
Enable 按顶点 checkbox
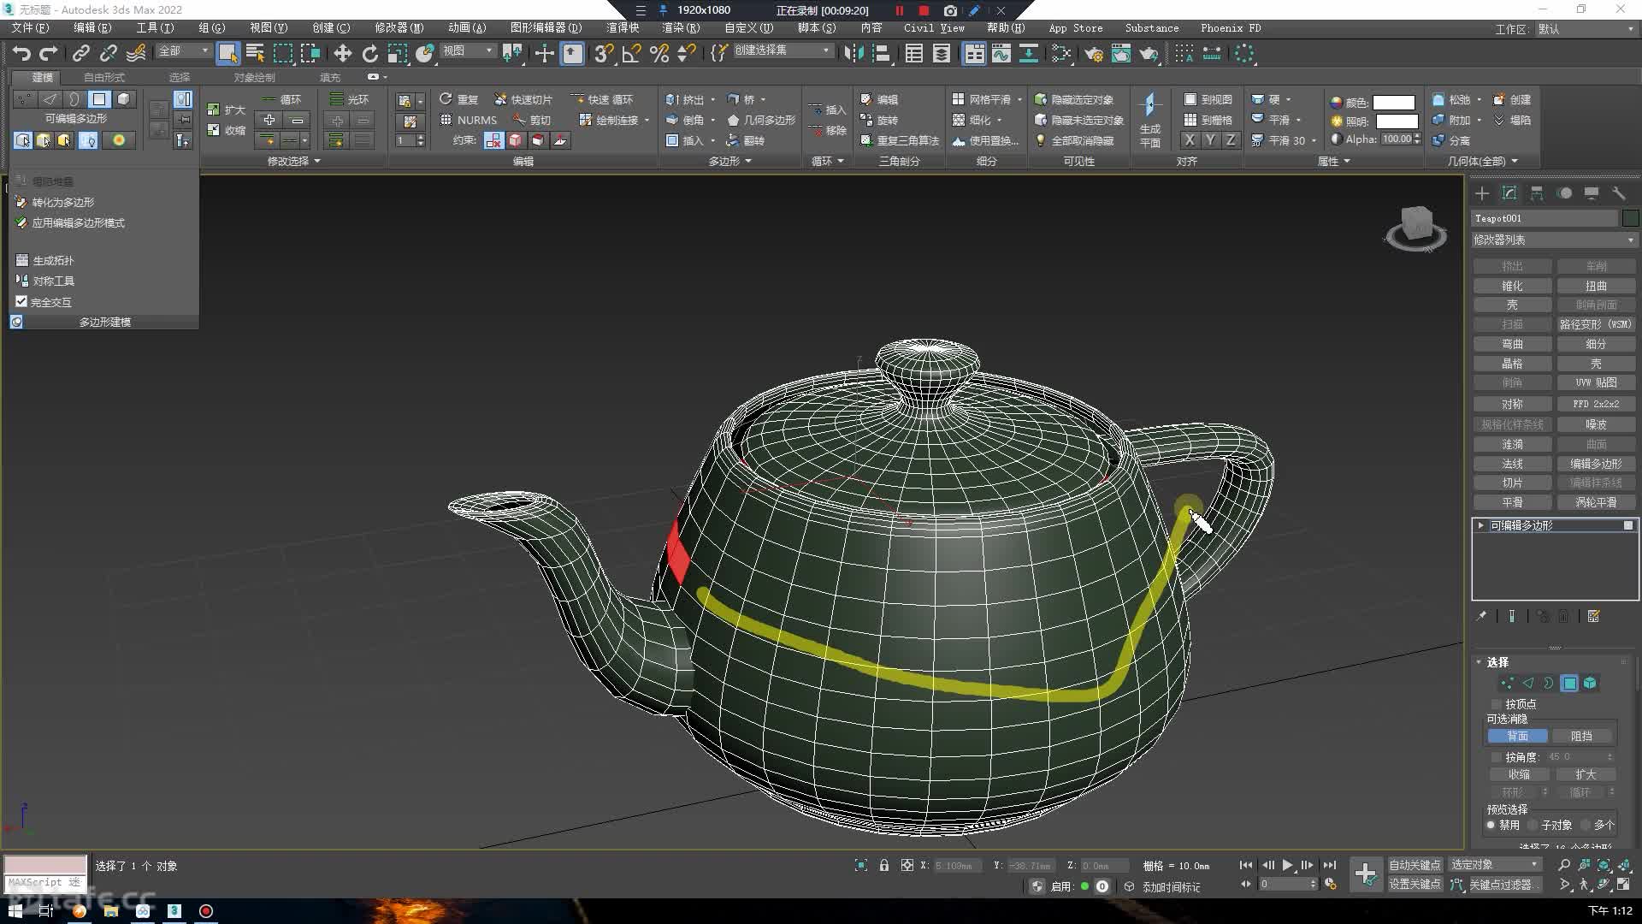1497,704
